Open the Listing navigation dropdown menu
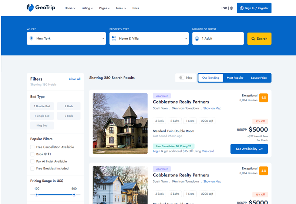The height and width of the screenshot is (204, 296). coord(87,8)
